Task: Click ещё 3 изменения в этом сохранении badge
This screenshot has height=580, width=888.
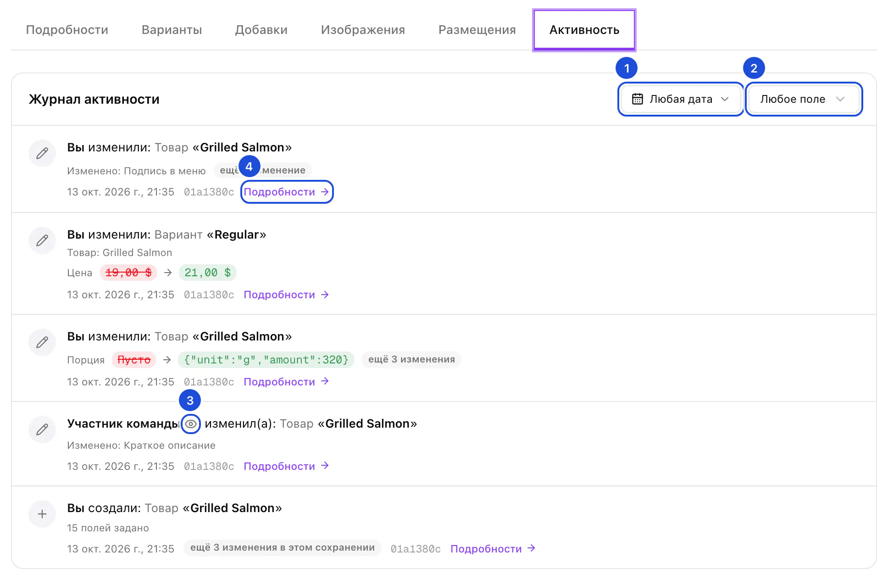Action: [x=283, y=548]
